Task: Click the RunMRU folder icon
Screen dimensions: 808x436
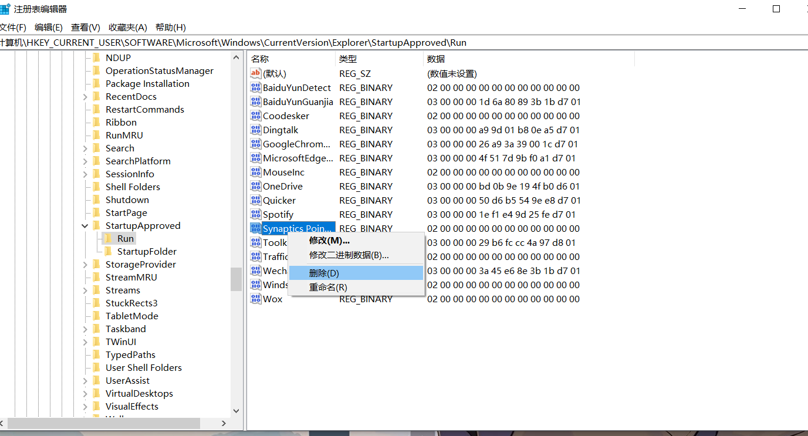Action: [x=96, y=135]
